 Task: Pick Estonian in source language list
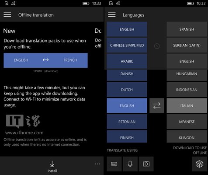[127, 122]
